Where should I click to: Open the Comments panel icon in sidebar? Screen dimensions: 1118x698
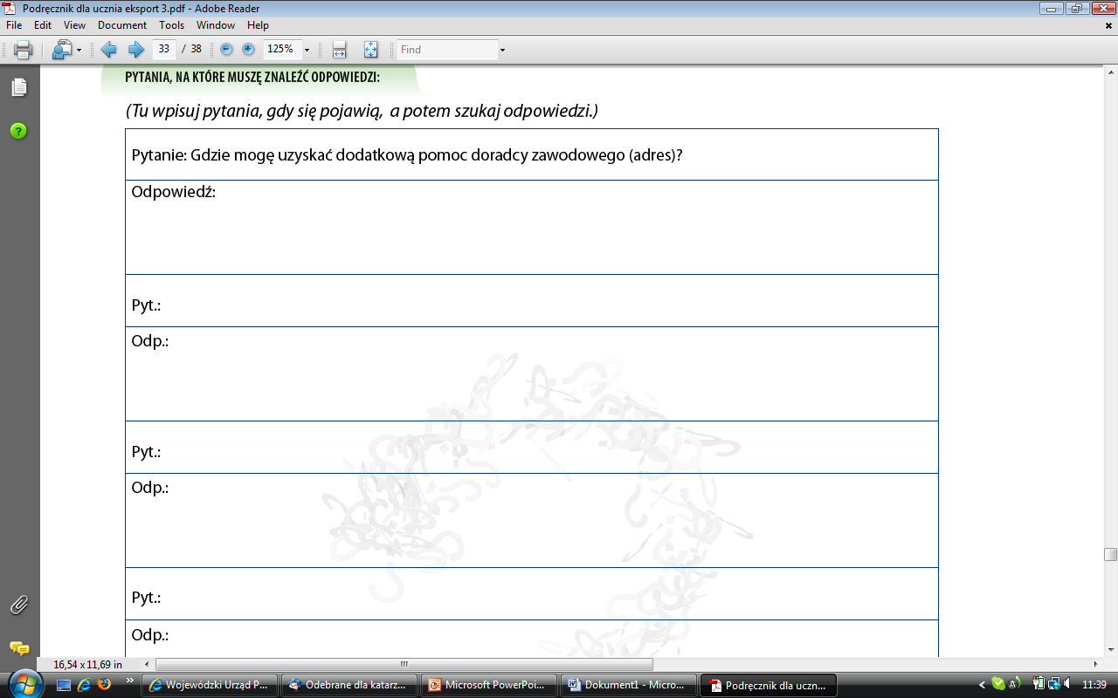(19, 648)
